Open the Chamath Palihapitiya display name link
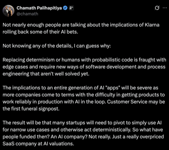The width and height of the screenshot is (169, 150). pyautogui.click(x=39, y=8)
